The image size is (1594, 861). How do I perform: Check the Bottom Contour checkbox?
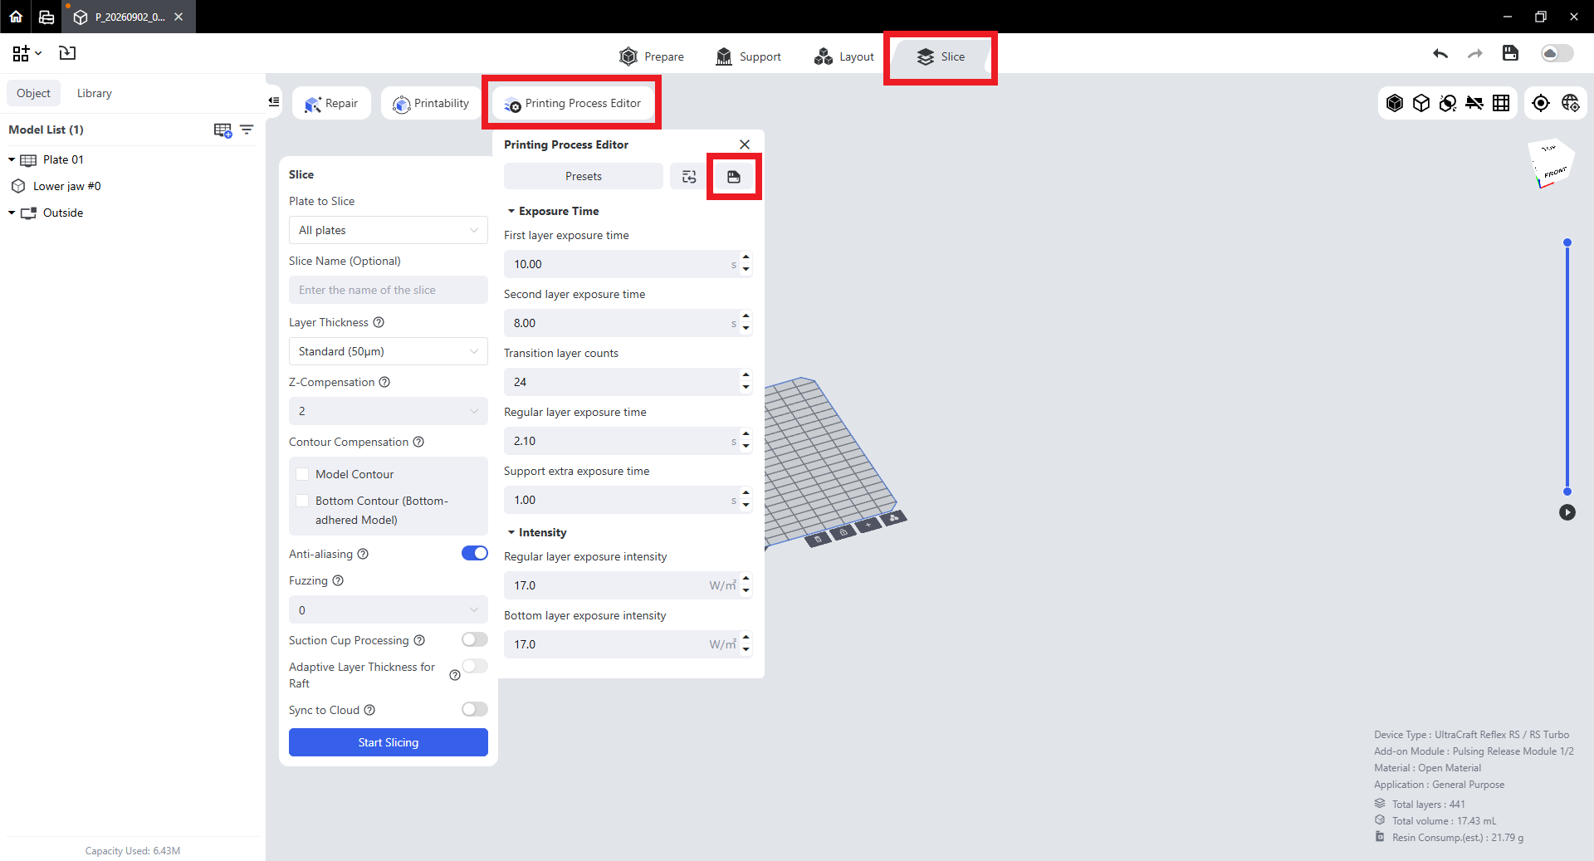tap(302, 501)
